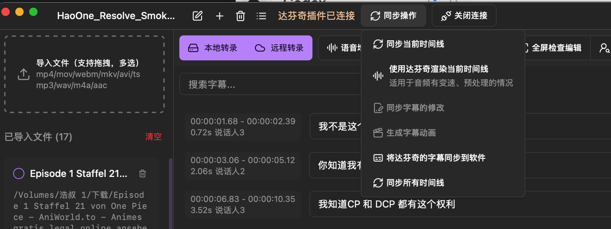This screenshot has height=229, width=611.
Task: Click the import files drop zone
Action: (x=84, y=74)
